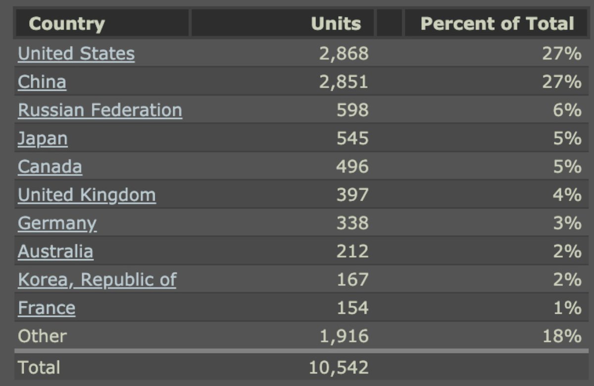The image size is (594, 386).
Task: Click the China link
Action: coord(42,82)
